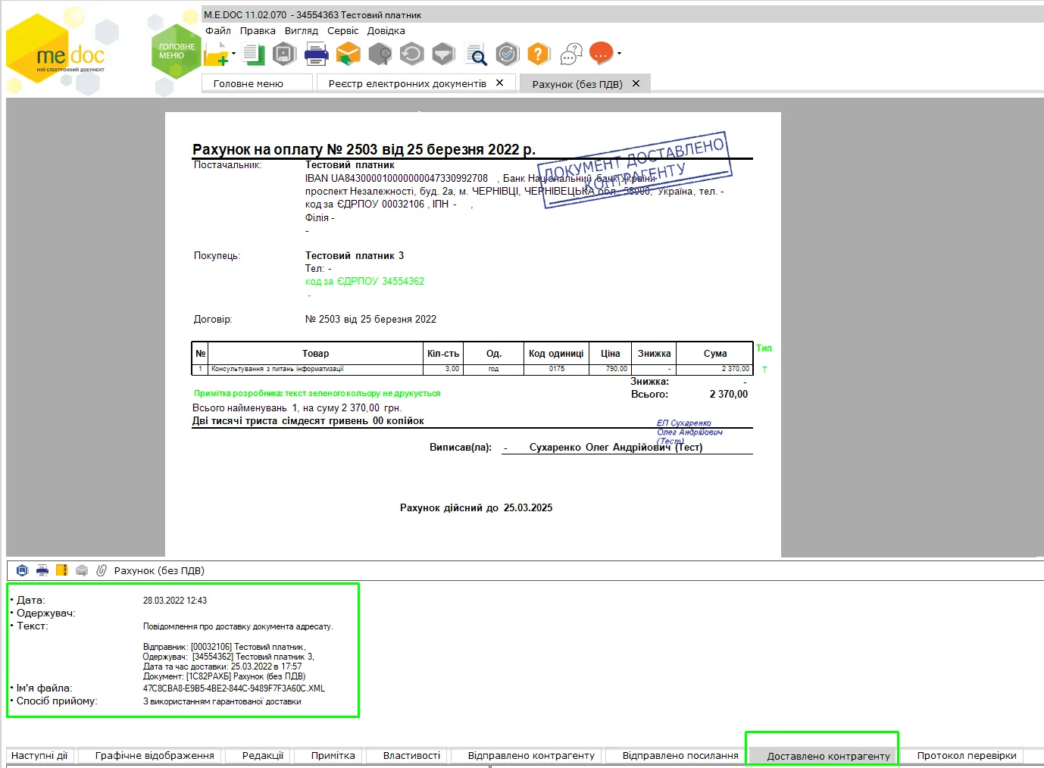Image resolution: width=1044 pixels, height=768 pixels.
Task: Click file name 47C8CBA8-E9B5-4BE2-844C-9489F7F3A60C.XML
Action: click(x=234, y=688)
